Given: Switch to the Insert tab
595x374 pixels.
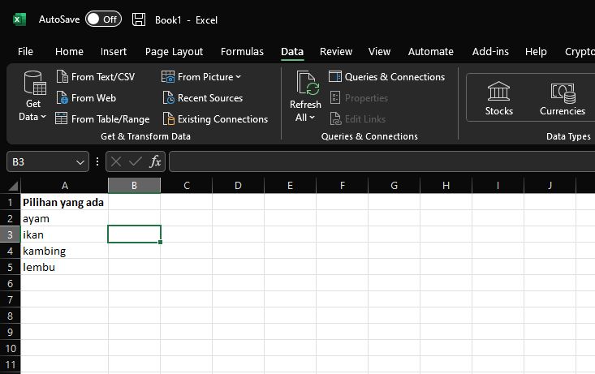Looking at the screenshot, I should [x=114, y=52].
